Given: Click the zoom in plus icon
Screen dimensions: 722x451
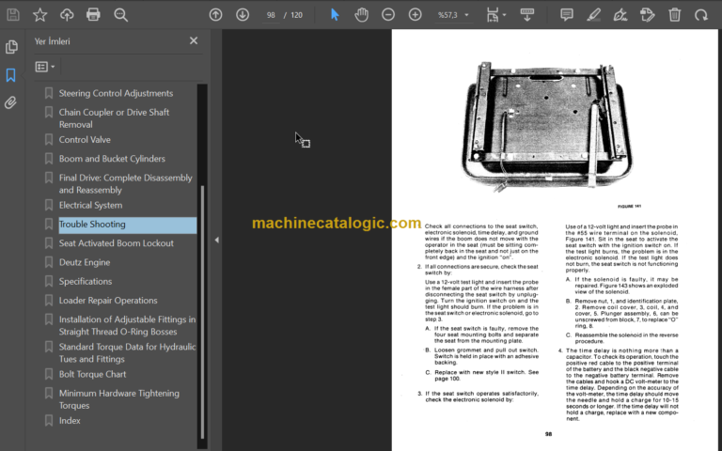Looking at the screenshot, I should click(415, 14).
